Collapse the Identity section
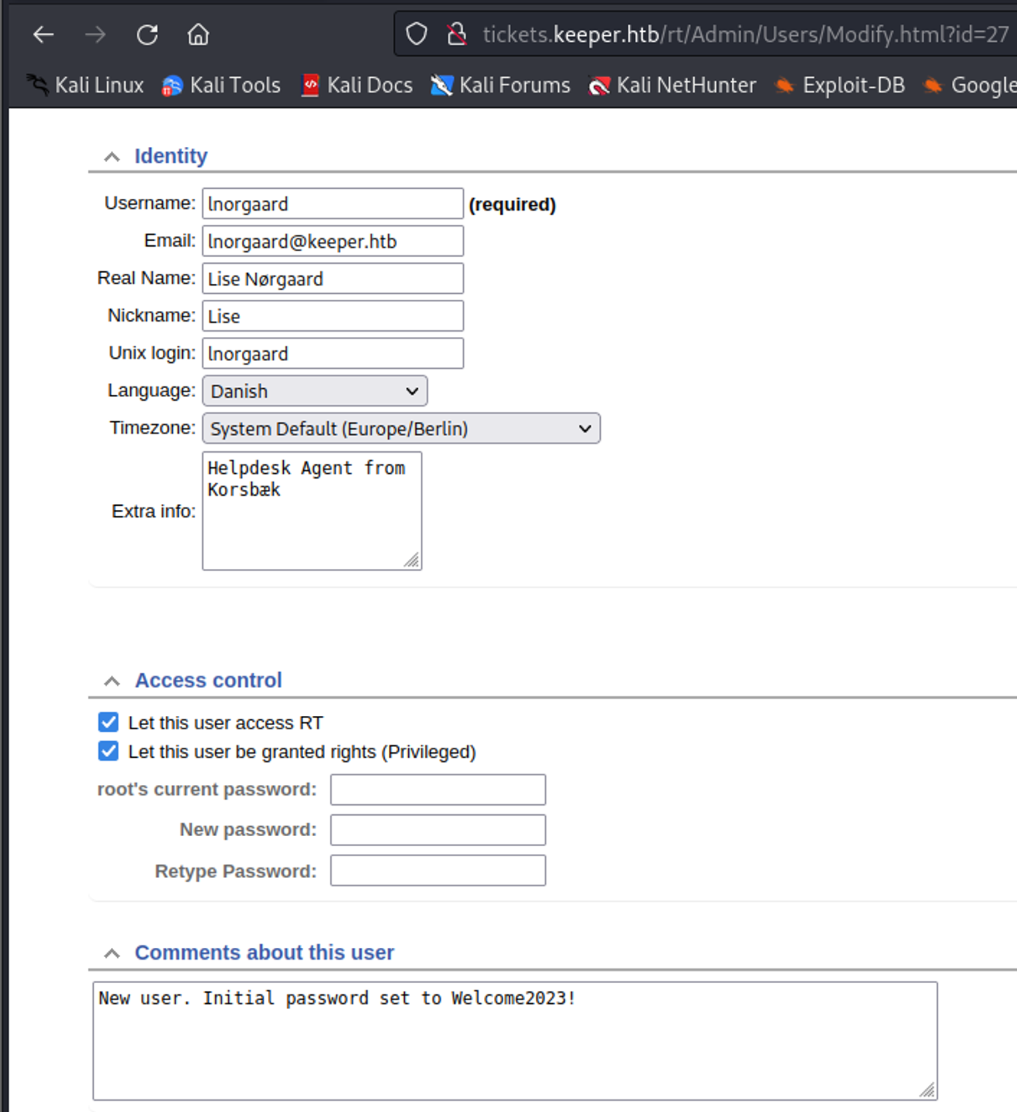The image size is (1017, 1112). click(112, 157)
